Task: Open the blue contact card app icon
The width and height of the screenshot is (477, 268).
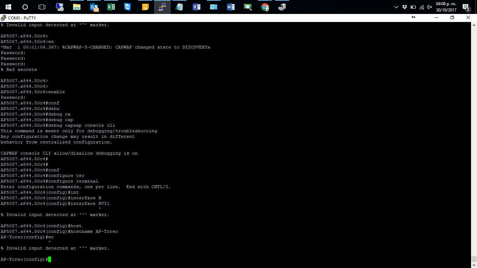Action: (213, 7)
